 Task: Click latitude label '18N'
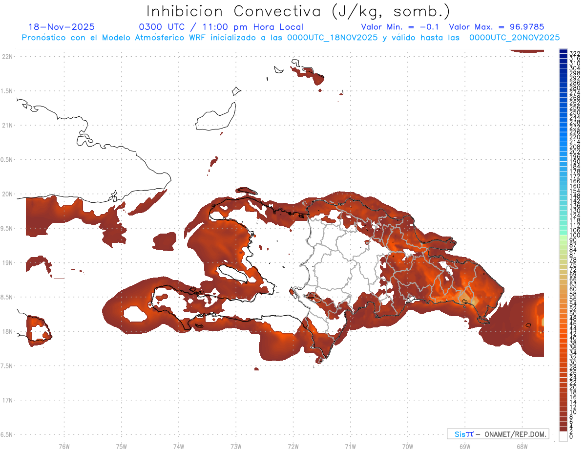[7, 331]
